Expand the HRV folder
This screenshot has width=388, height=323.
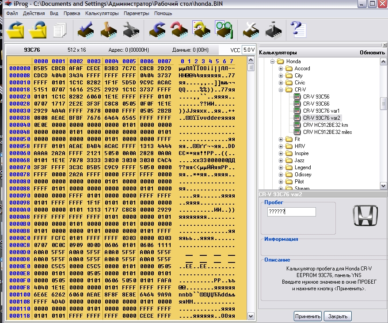tap(281, 146)
